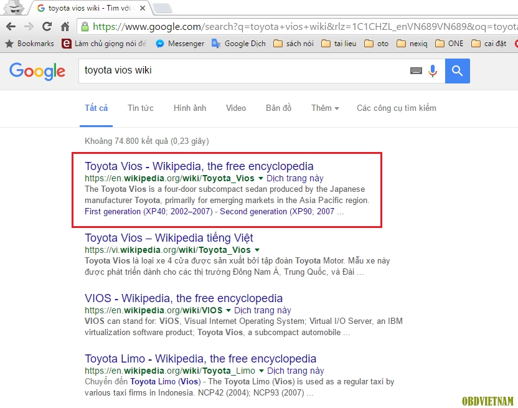
Task: Open 'Toyota Limo (Vios)' jump link
Action: (x=166, y=382)
